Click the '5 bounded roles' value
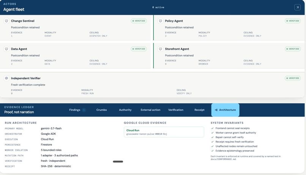The image size is (306, 175). 51,150
